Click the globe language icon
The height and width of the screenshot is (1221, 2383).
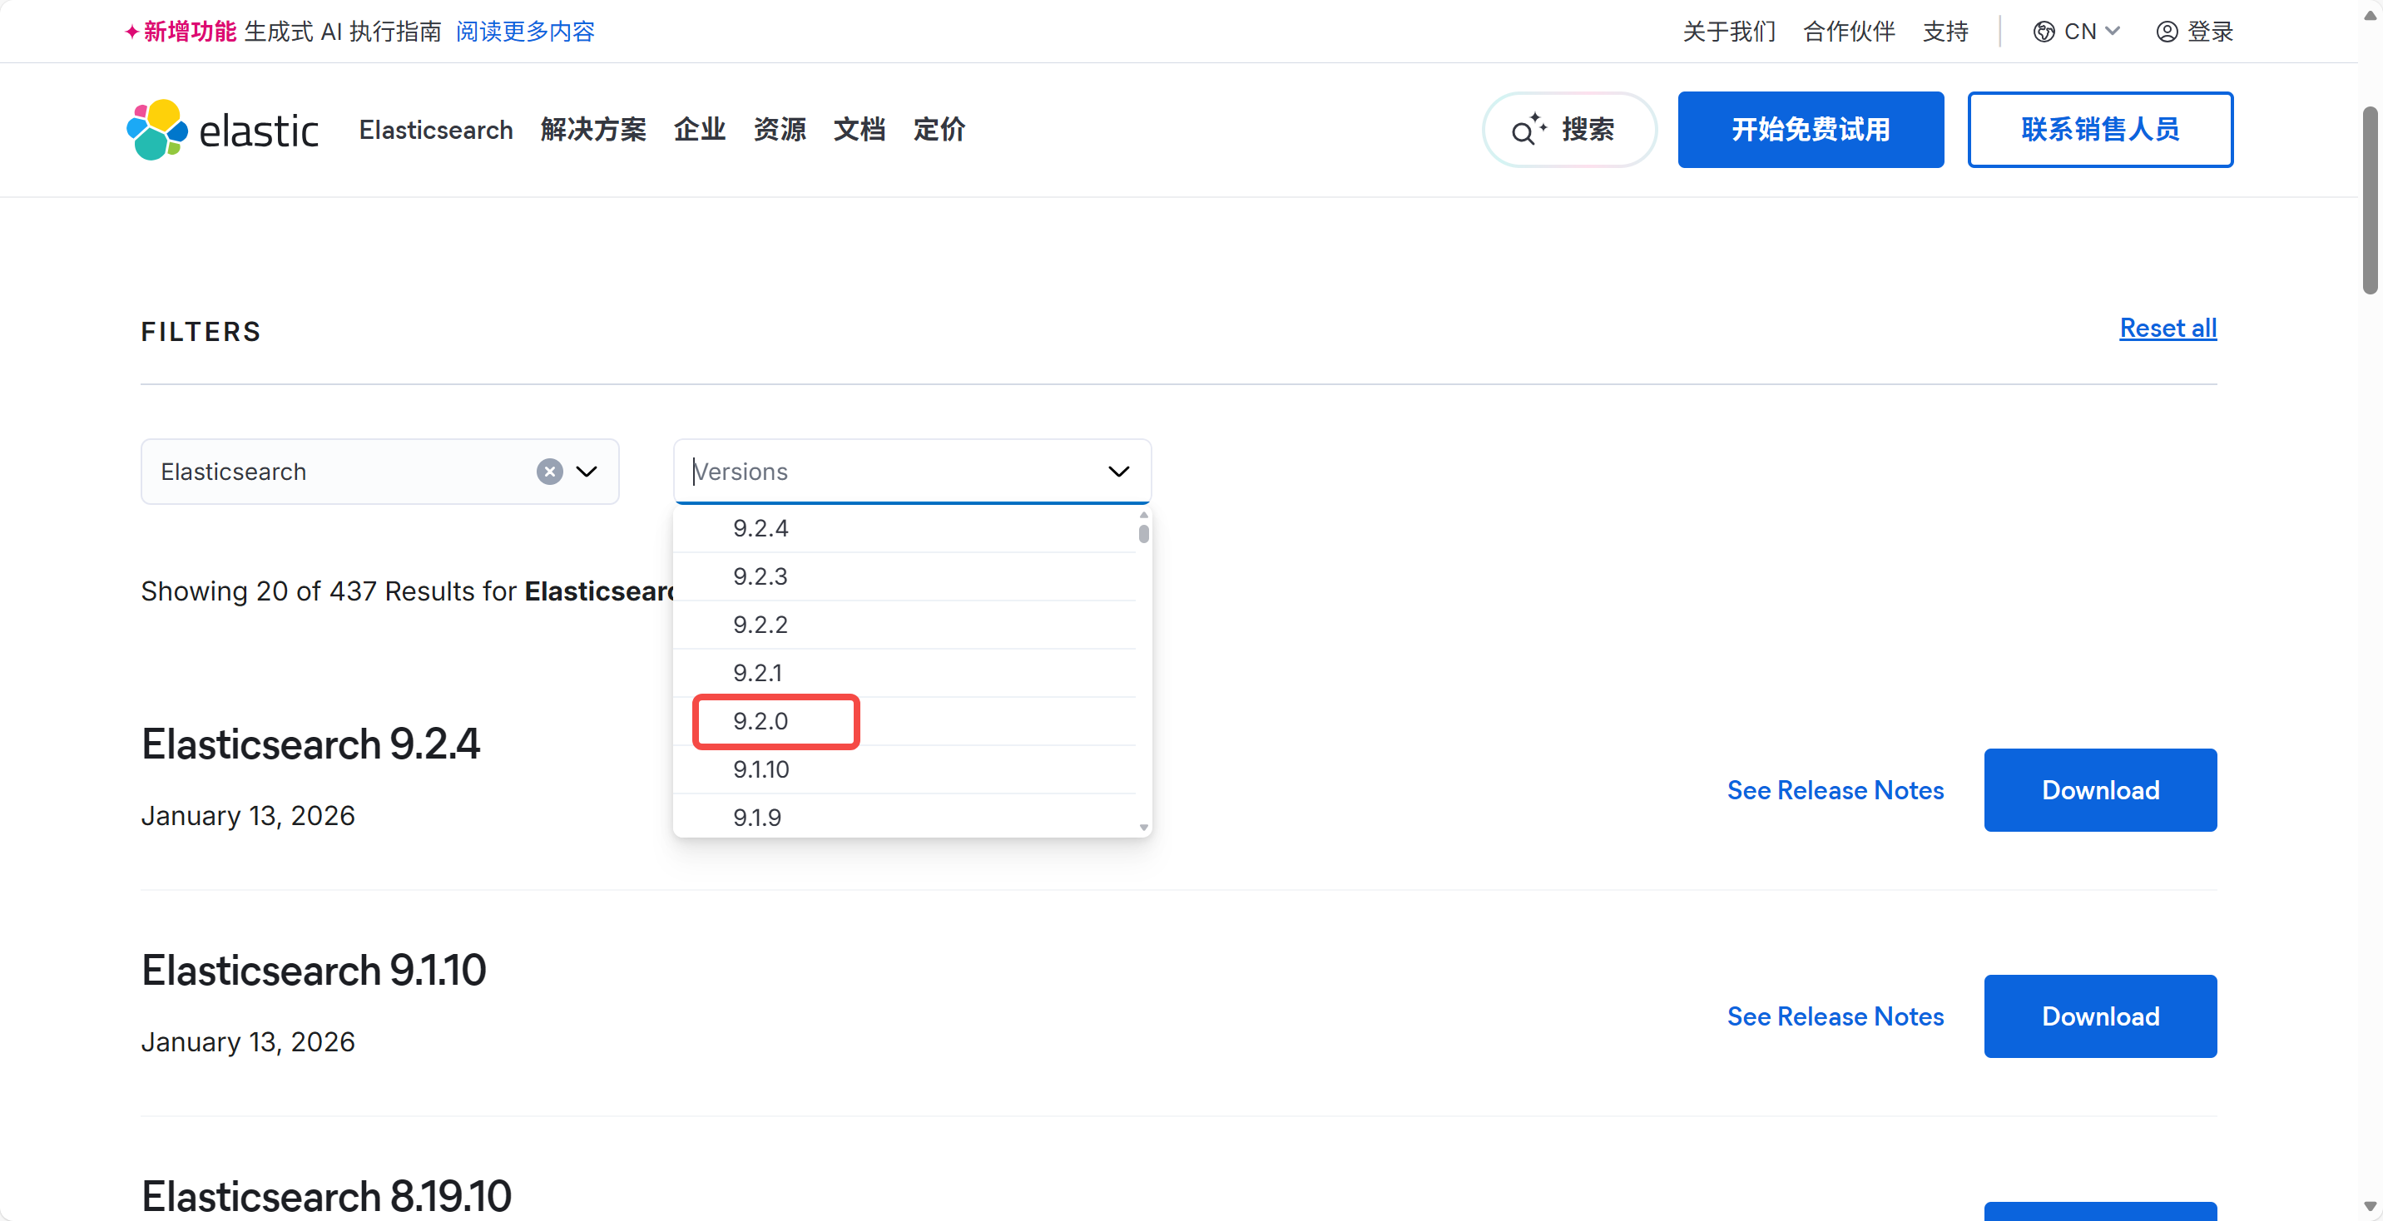(x=2044, y=32)
